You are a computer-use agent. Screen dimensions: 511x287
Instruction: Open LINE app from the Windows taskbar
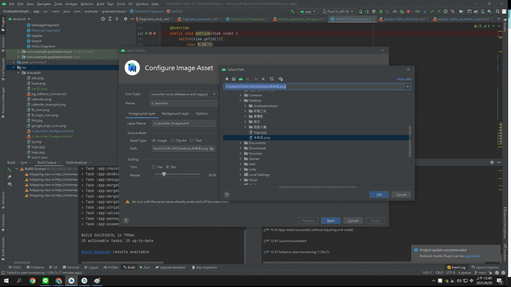click(x=45, y=281)
